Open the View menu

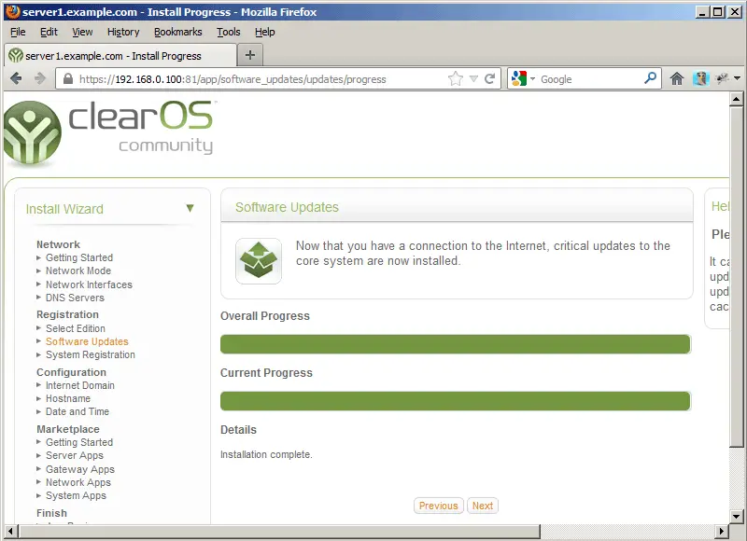tap(82, 32)
